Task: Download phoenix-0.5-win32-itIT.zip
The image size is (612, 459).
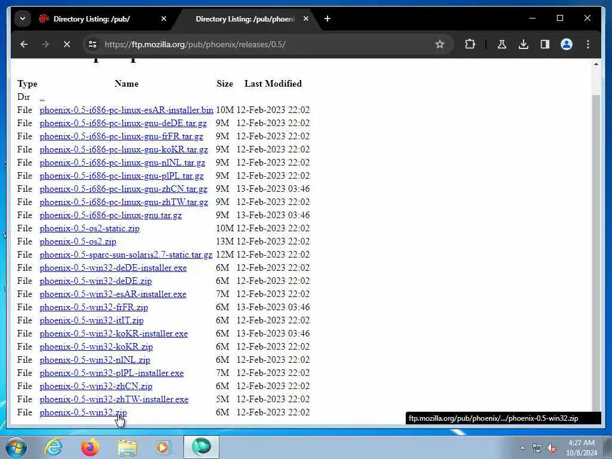Action: coord(91,320)
